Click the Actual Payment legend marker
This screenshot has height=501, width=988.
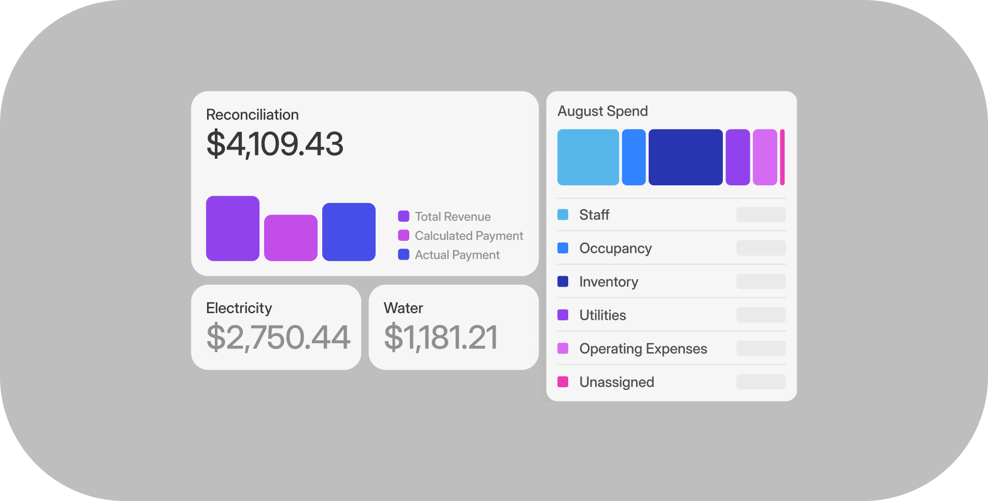click(x=404, y=254)
